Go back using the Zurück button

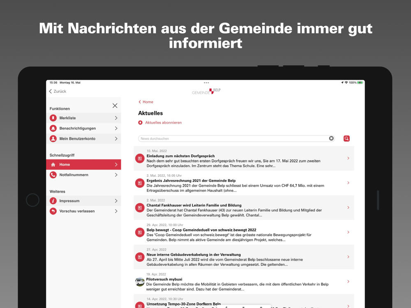(x=58, y=91)
